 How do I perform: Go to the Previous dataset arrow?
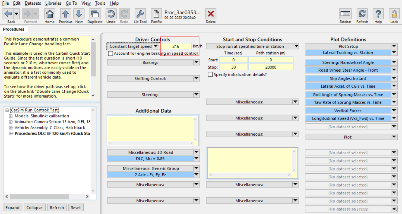tap(65, 14)
